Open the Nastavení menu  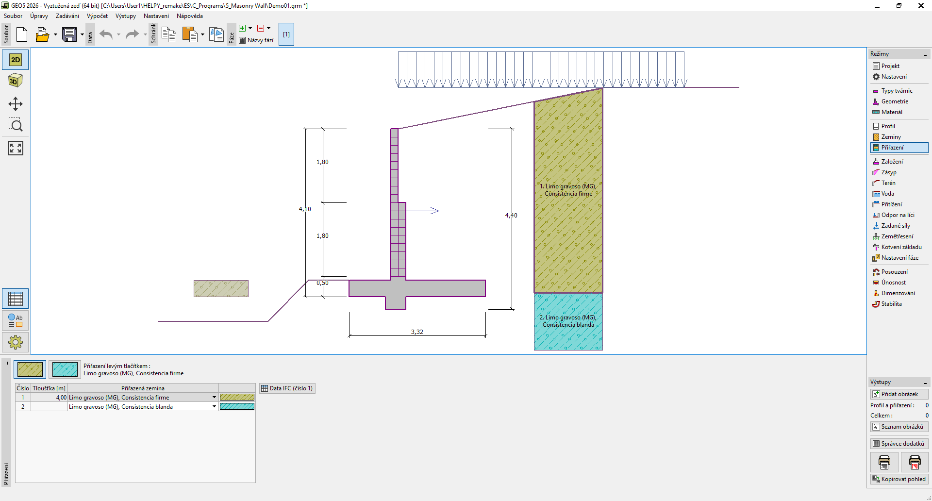pyautogui.click(x=156, y=16)
